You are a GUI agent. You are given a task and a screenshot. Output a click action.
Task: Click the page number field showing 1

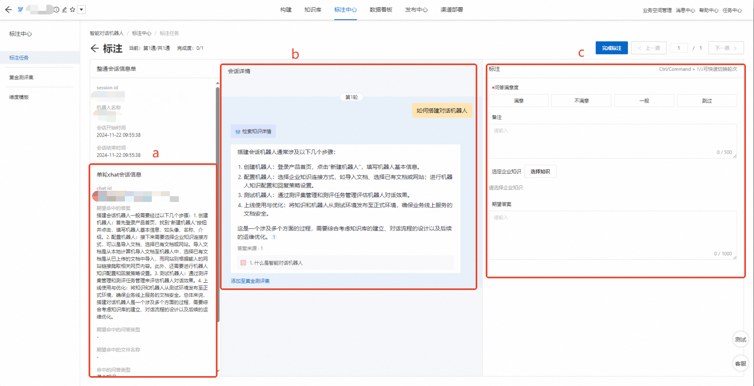(679, 48)
